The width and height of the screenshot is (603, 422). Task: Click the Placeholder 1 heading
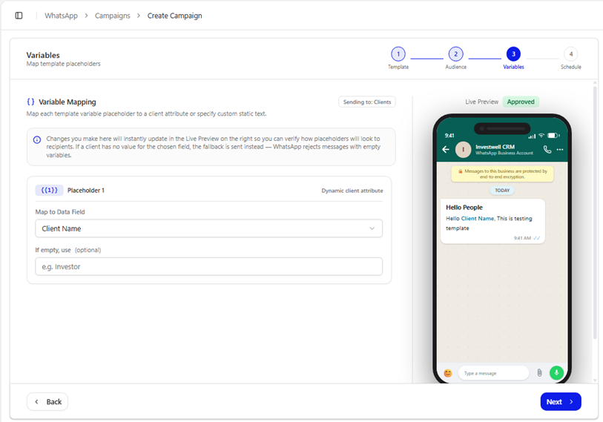[86, 191]
